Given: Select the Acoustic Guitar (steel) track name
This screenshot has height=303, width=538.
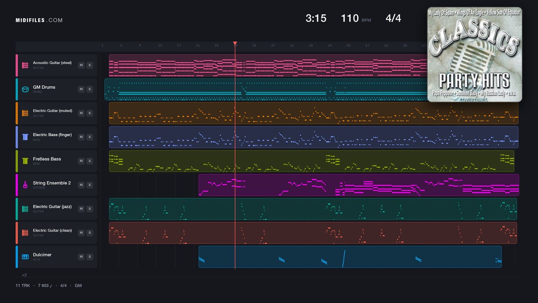Looking at the screenshot, I should [x=52, y=63].
